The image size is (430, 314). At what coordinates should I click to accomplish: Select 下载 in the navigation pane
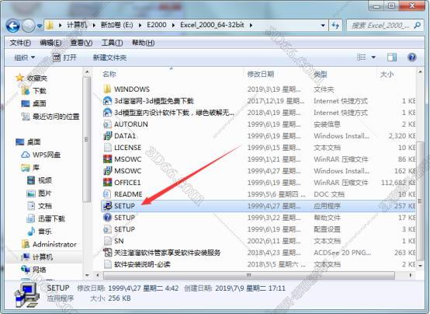(x=40, y=91)
